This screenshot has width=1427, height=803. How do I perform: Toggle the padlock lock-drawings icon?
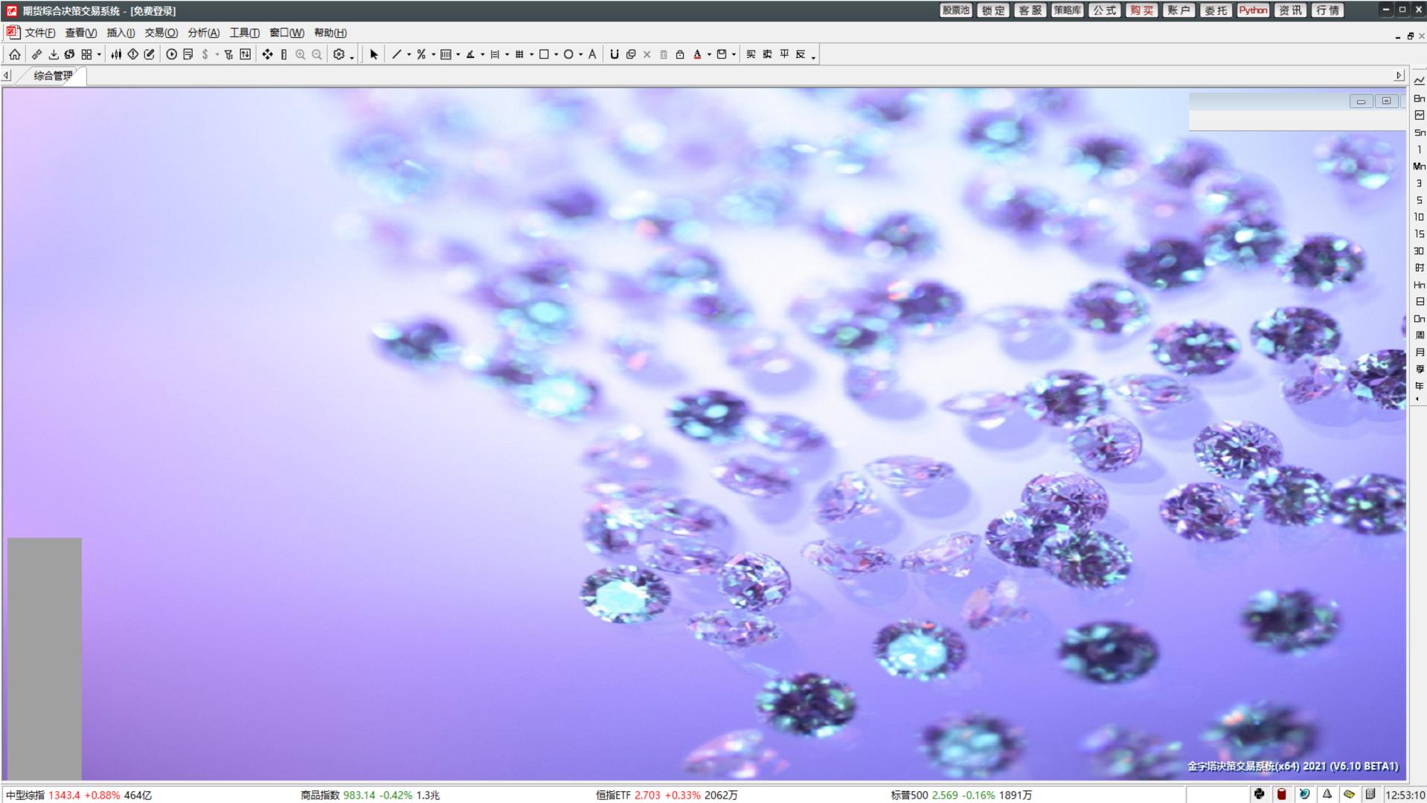[679, 54]
